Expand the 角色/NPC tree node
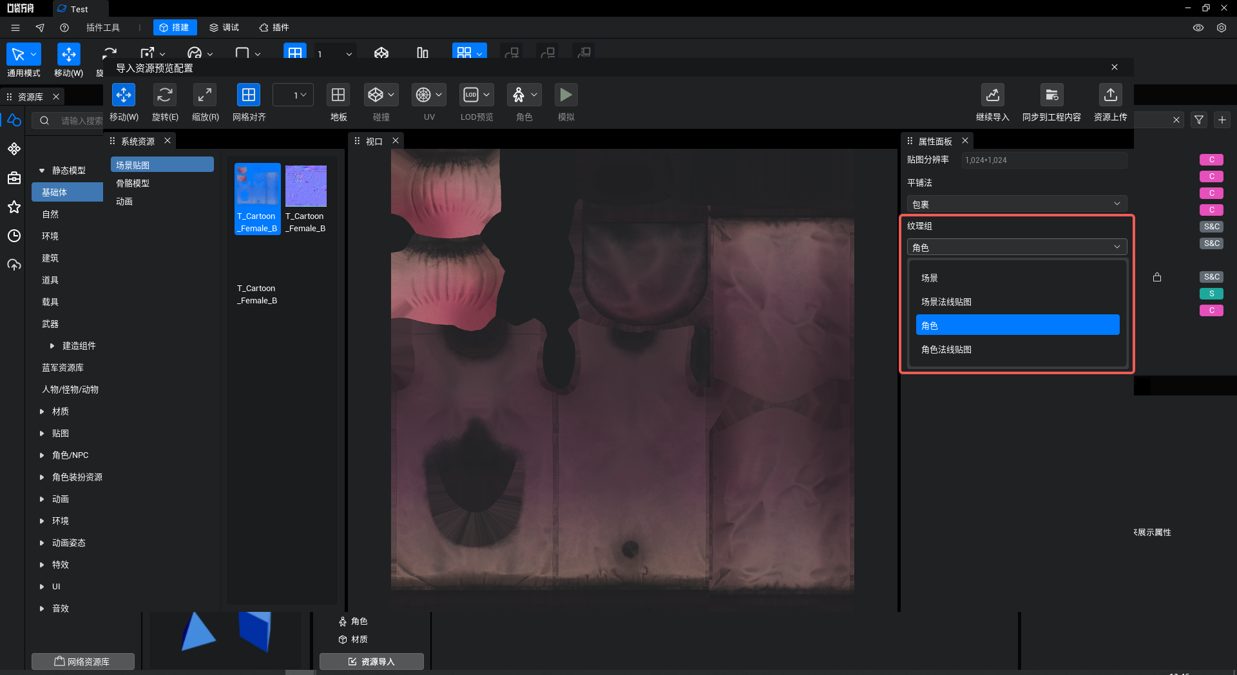 [x=42, y=455]
